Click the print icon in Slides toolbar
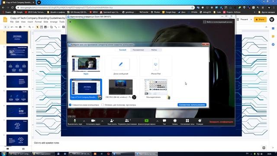 pyautogui.click(x=20, y=27)
